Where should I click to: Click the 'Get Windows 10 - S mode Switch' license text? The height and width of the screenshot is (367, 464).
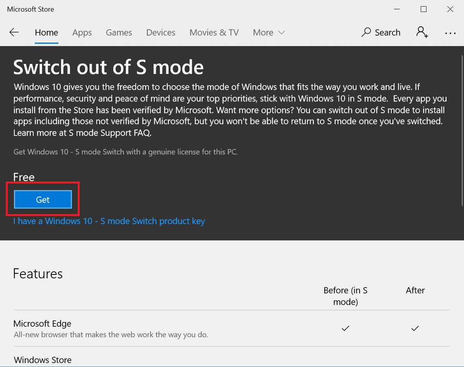tap(126, 152)
